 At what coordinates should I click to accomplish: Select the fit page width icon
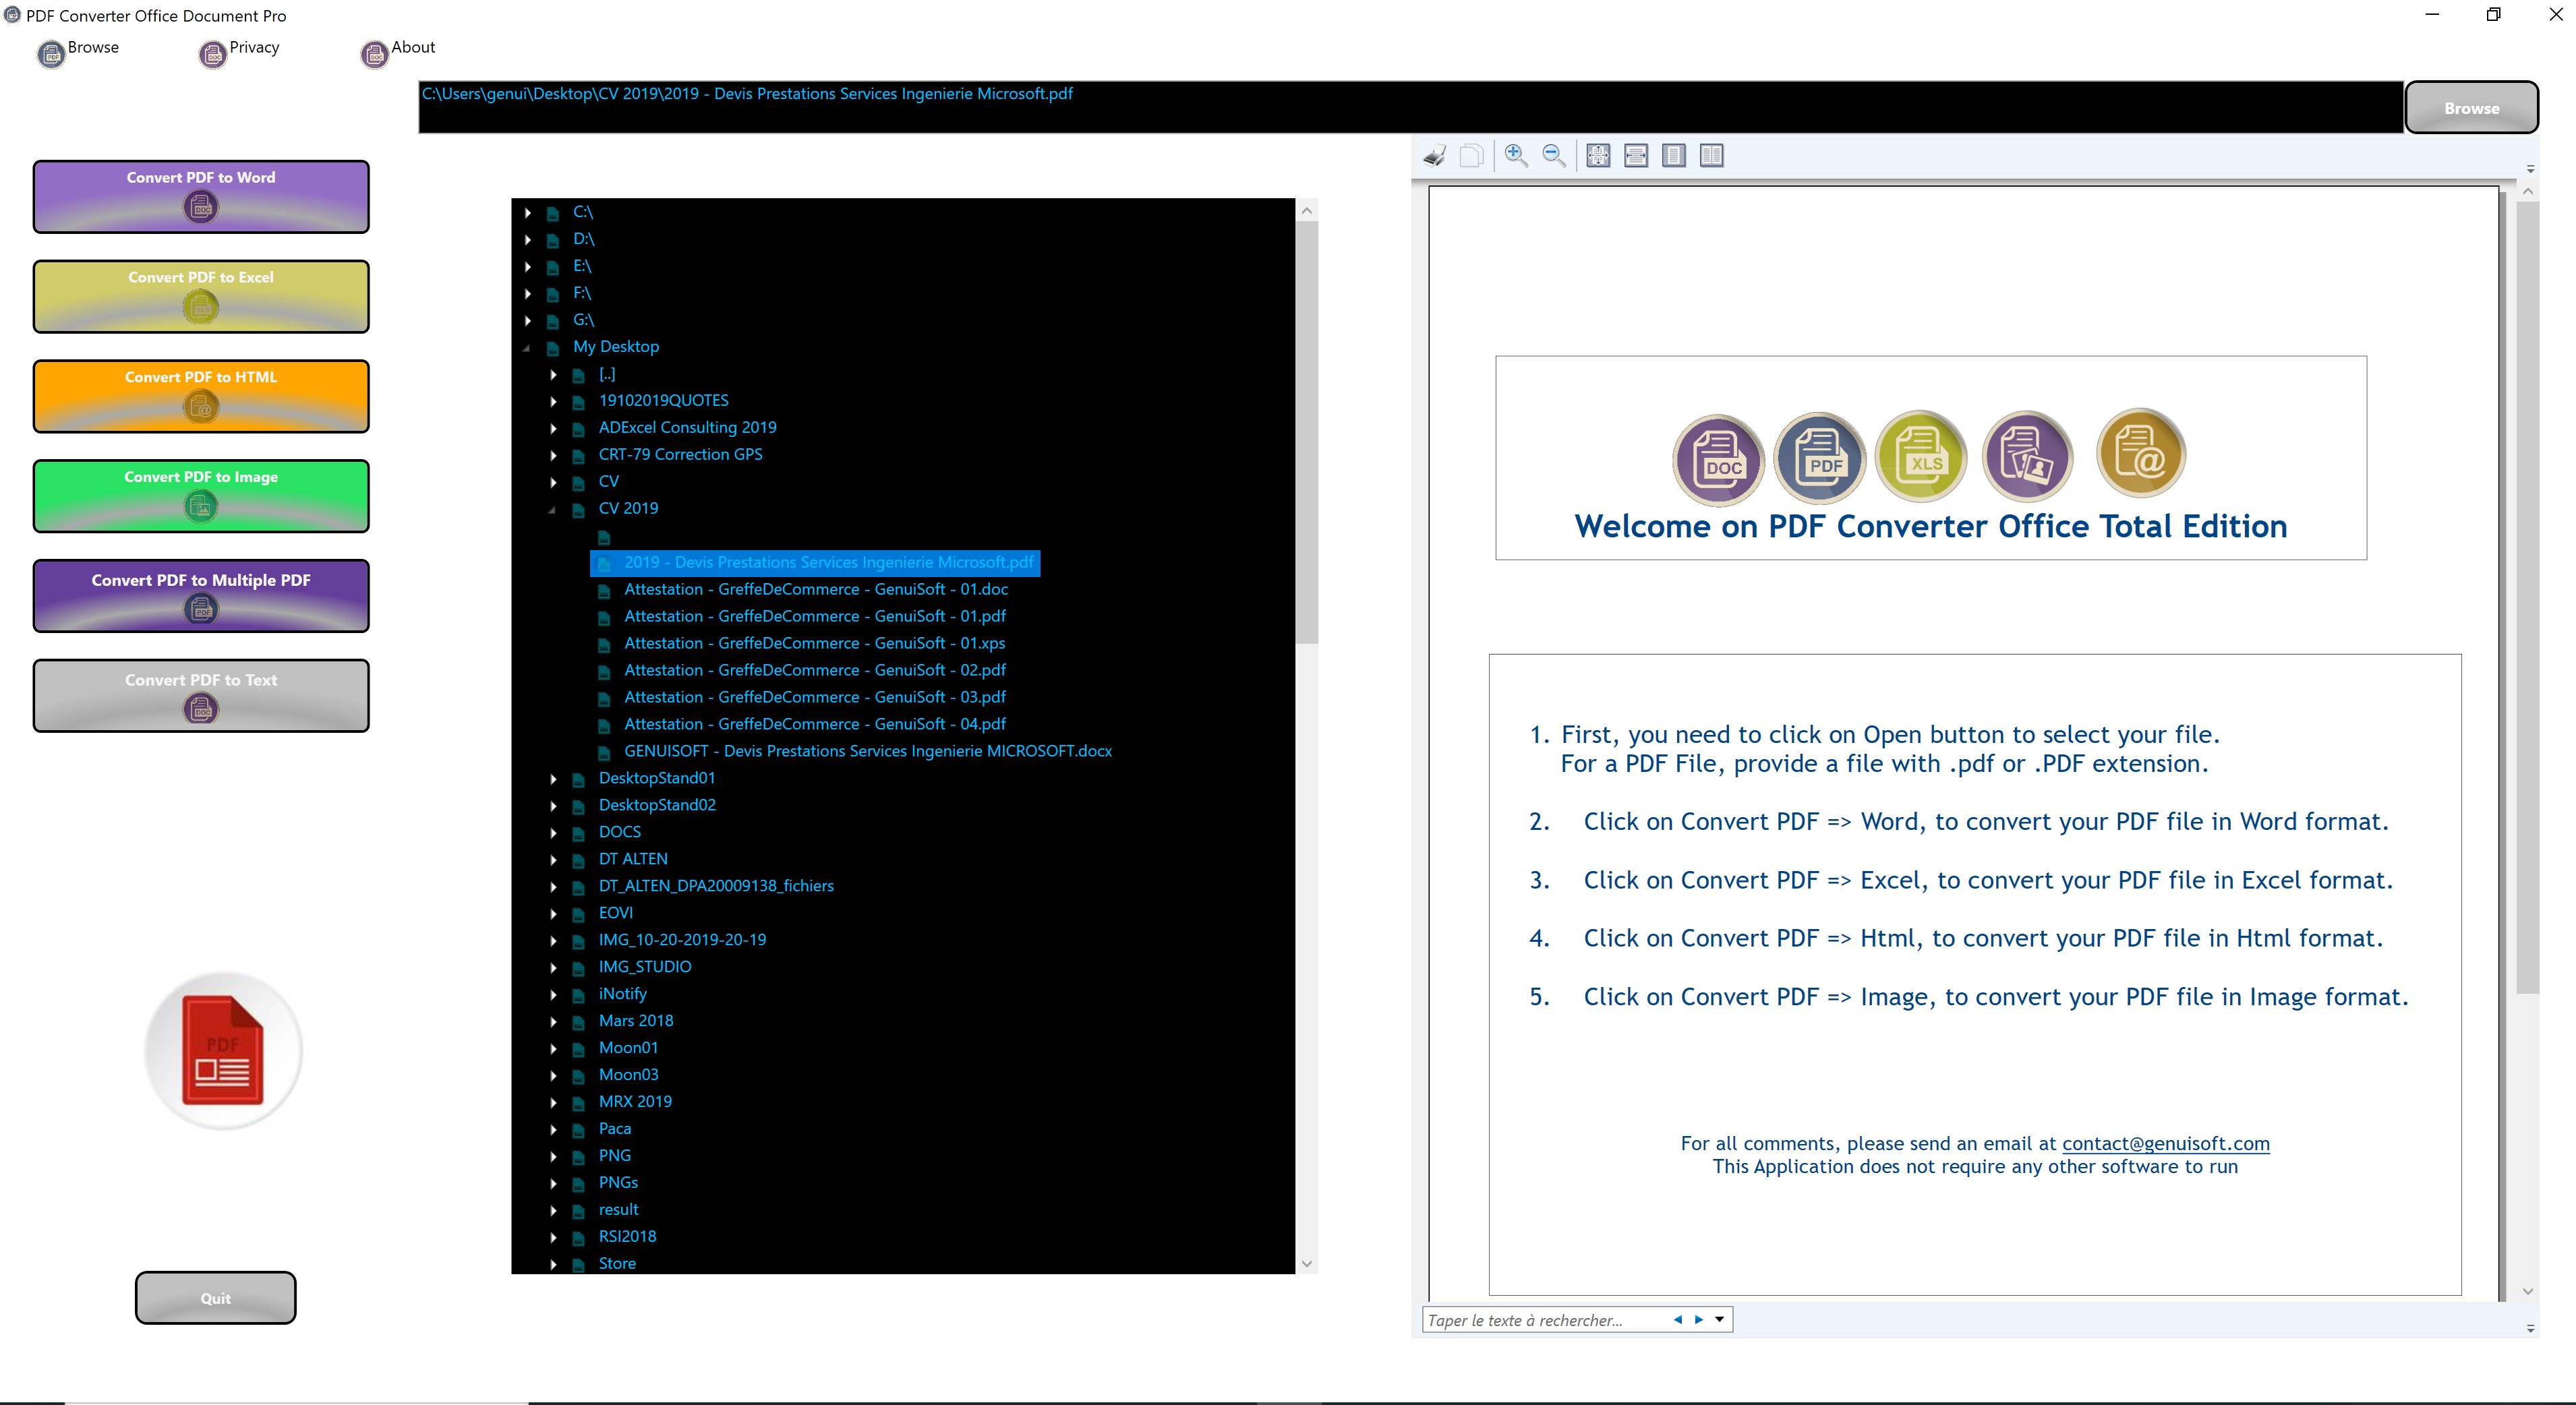click(1636, 156)
